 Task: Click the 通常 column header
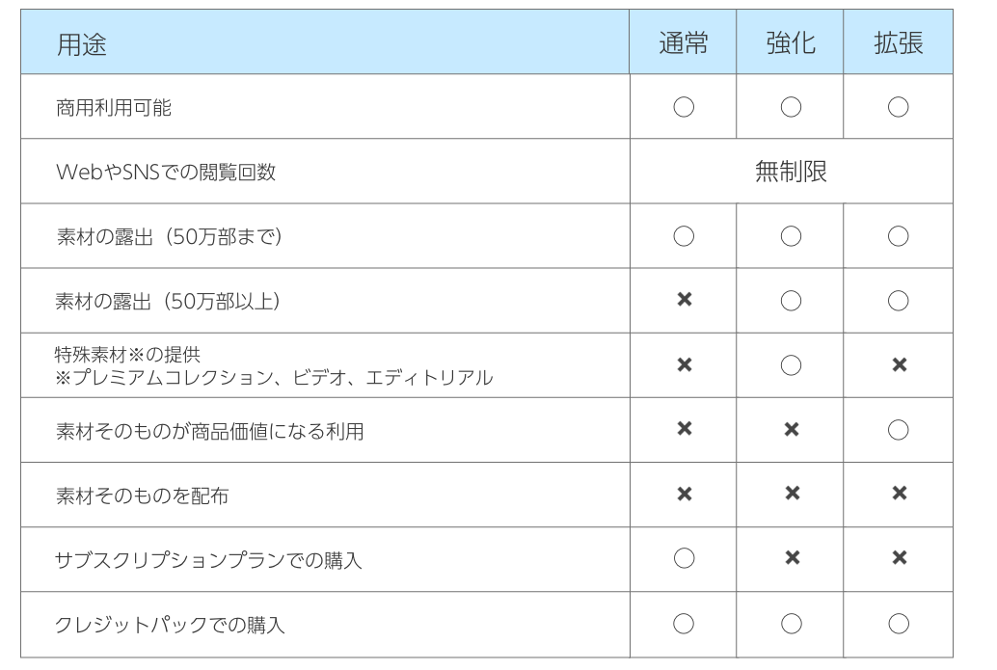click(684, 43)
